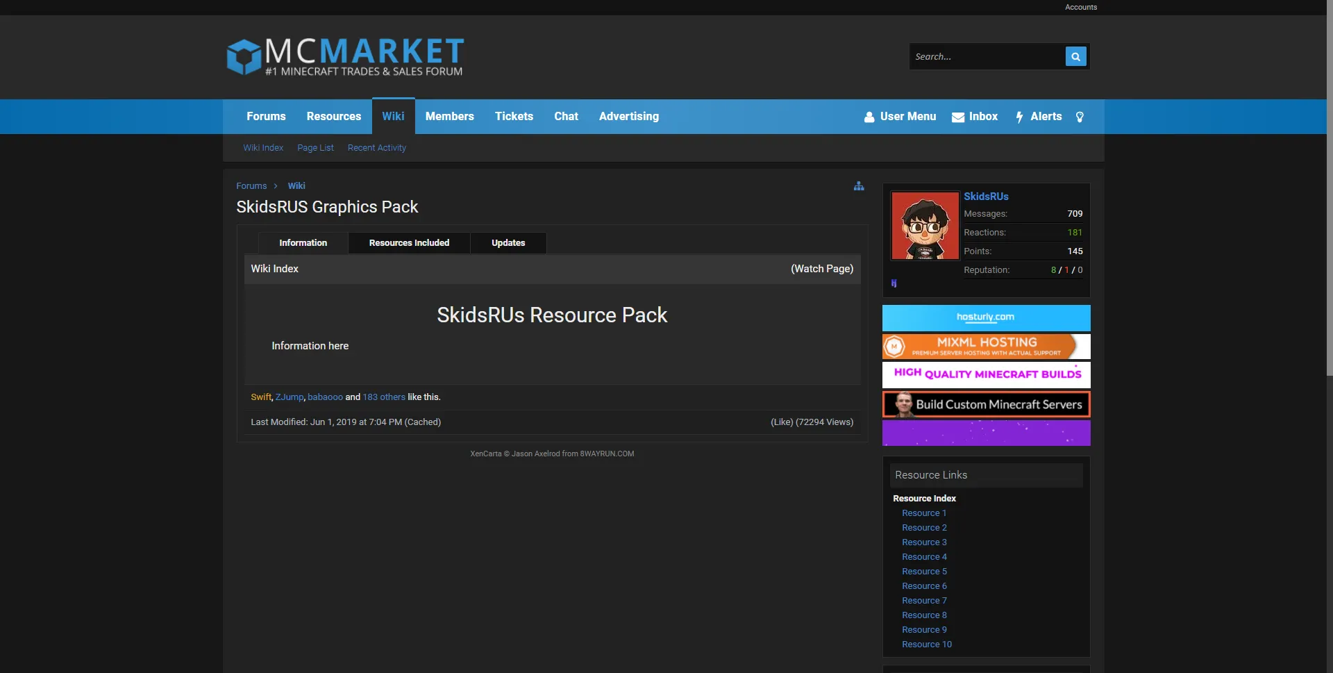Open the Resource 6 link
The width and height of the screenshot is (1333, 673).
tap(924, 586)
